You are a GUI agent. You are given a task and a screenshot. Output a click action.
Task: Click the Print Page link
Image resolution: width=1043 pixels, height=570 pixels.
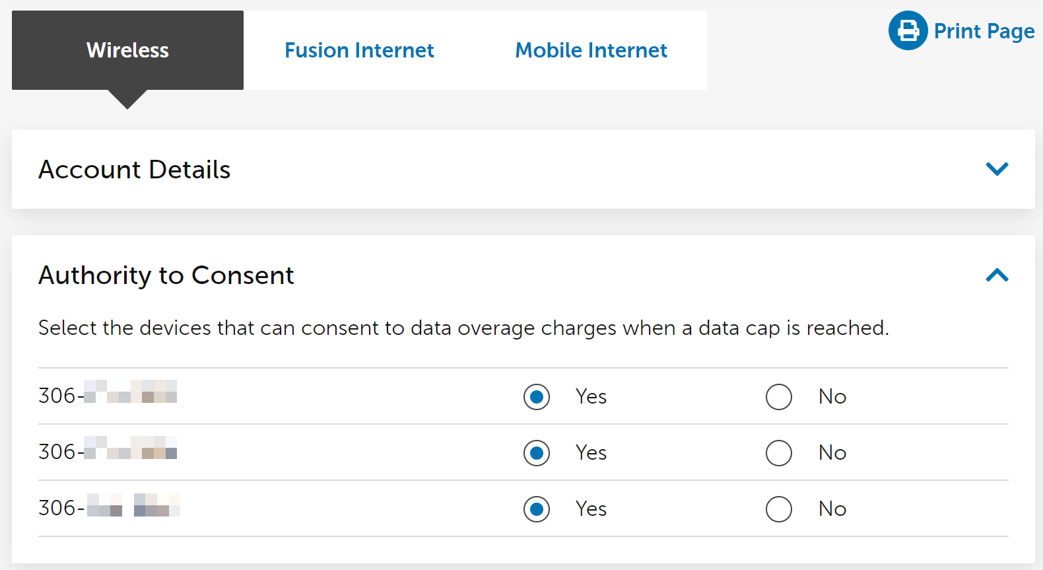[x=984, y=30]
